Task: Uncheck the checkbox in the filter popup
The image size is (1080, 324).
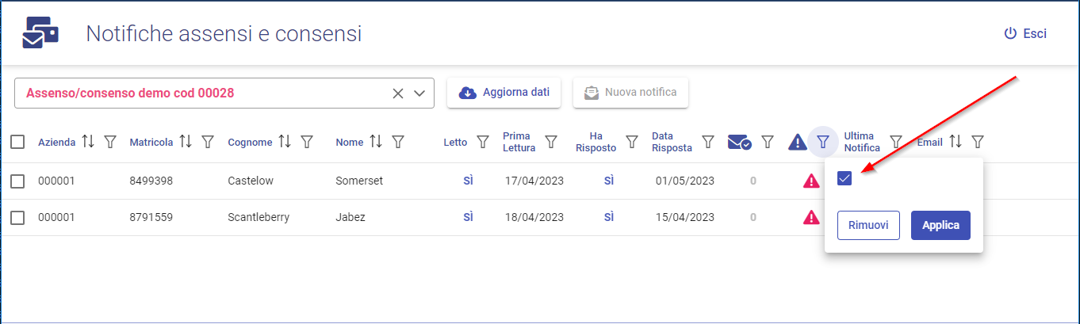Action: tap(844, 178)
